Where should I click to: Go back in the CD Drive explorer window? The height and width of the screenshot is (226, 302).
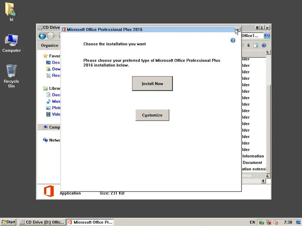42,36
